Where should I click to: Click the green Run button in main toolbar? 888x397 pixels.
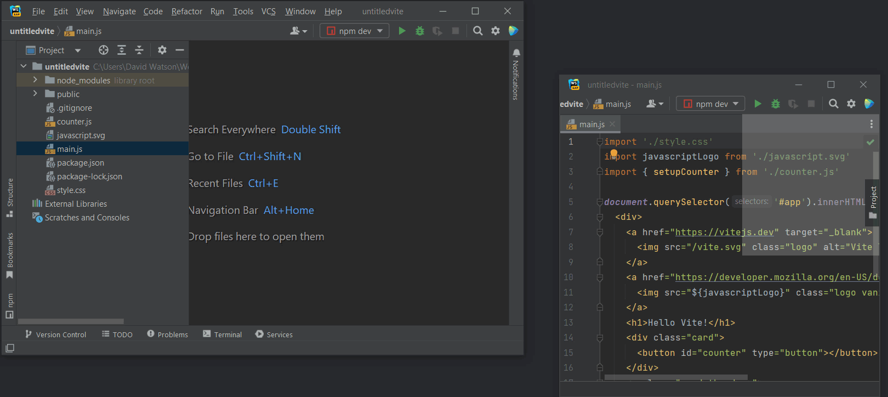coord(402,31)
